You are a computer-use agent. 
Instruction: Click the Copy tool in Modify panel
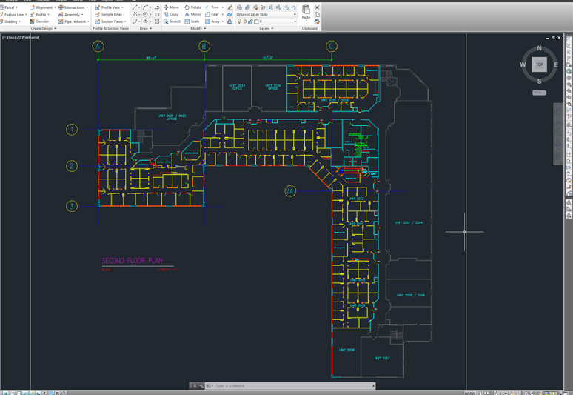point(171,14)
